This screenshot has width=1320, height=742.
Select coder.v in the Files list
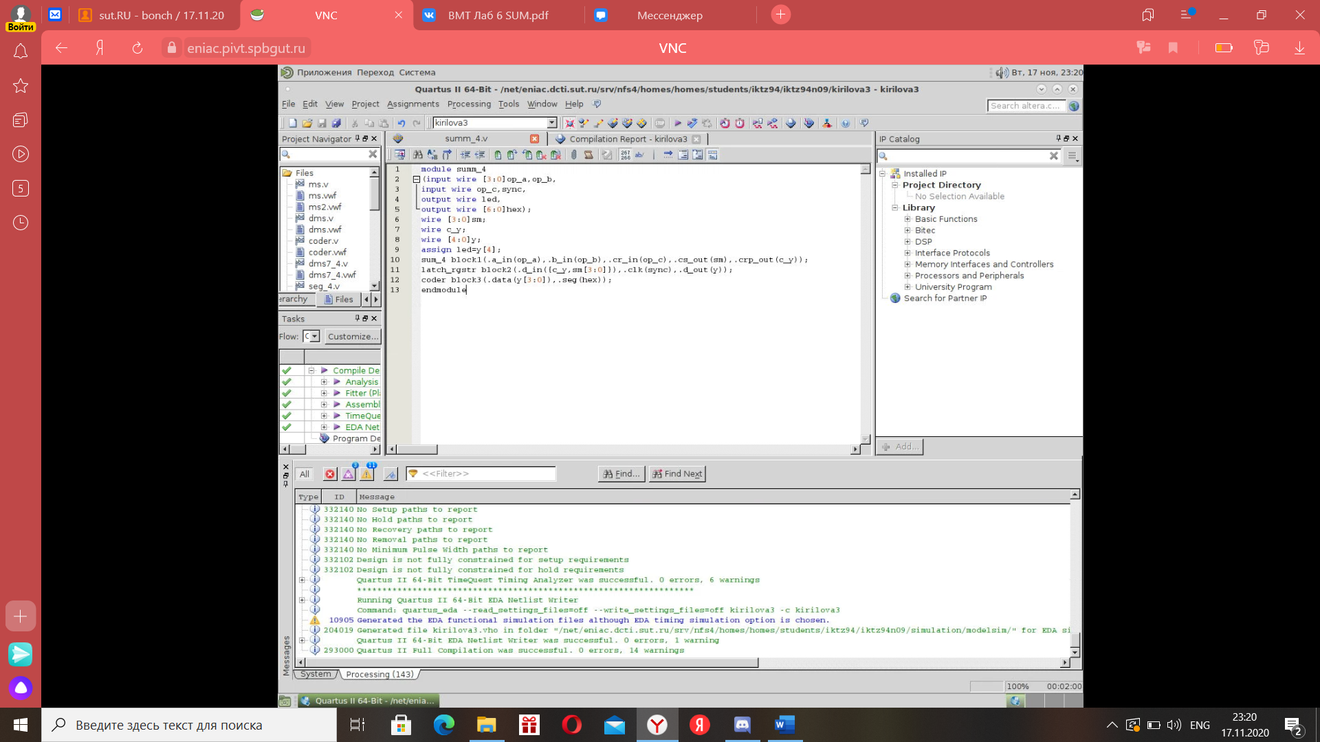click(323, 241)
